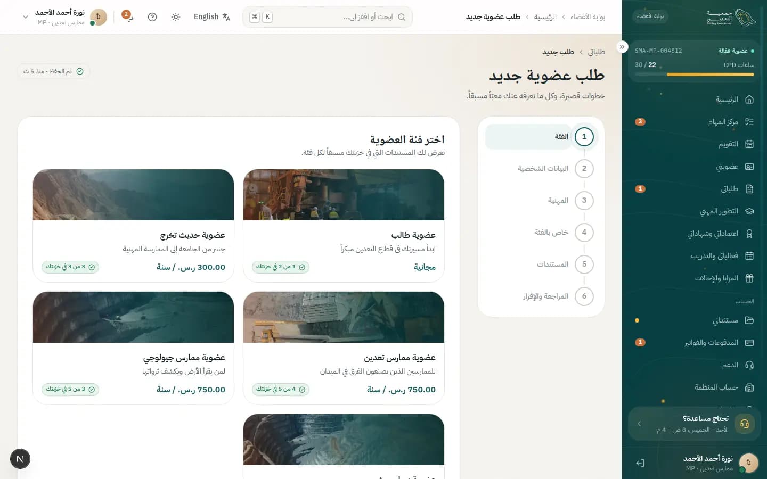
Task: Switch language to English
Action: point(212,17)
